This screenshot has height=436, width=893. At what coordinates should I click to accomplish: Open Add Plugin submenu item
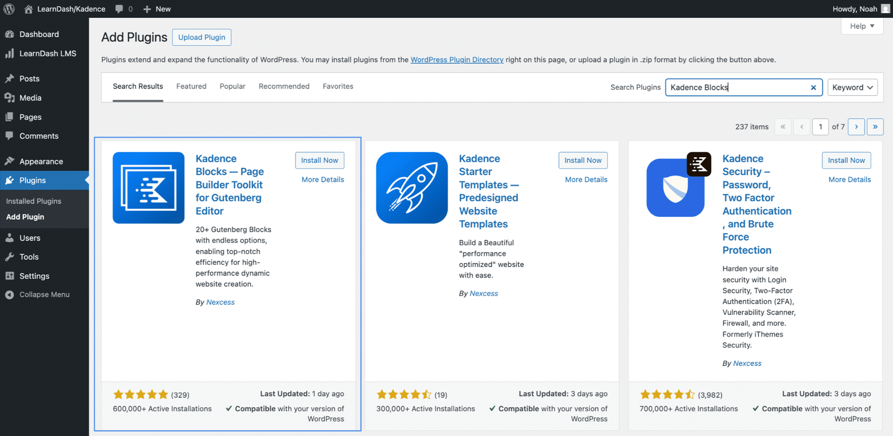[25, 217]
